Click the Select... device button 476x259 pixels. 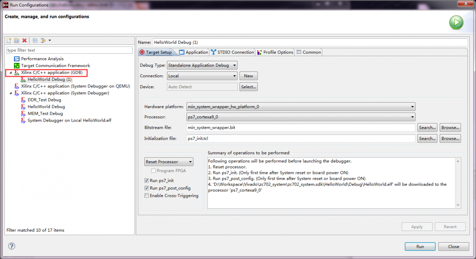[x=249, y=87]
